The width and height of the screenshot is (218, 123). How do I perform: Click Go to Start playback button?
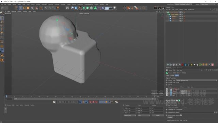[x=58, y=102]
